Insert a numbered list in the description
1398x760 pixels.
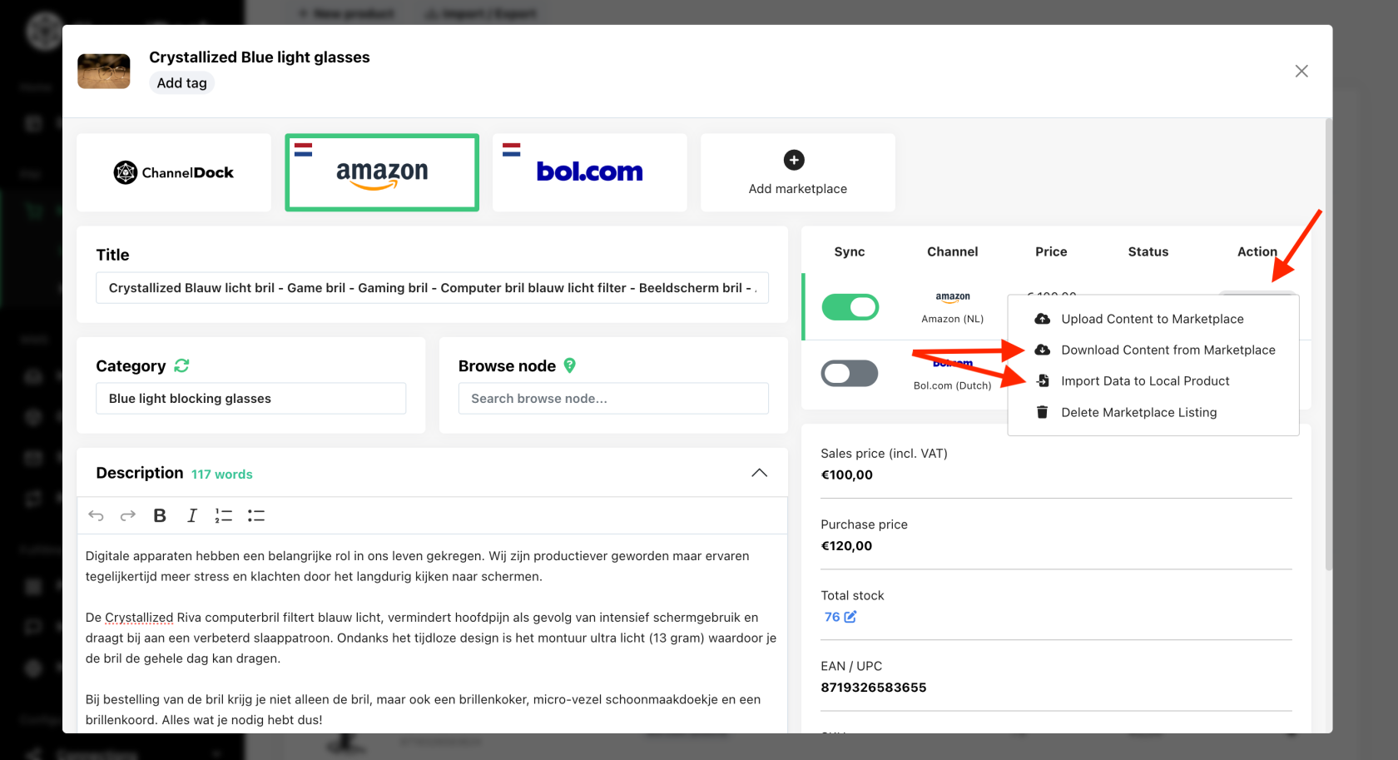coord(224,516)
